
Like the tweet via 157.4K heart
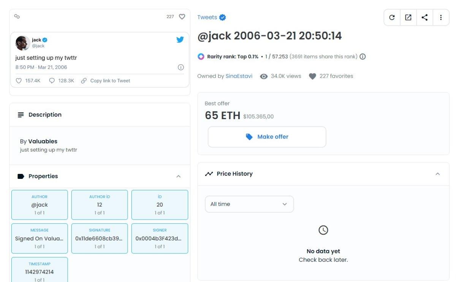click(x=19, y=81)
